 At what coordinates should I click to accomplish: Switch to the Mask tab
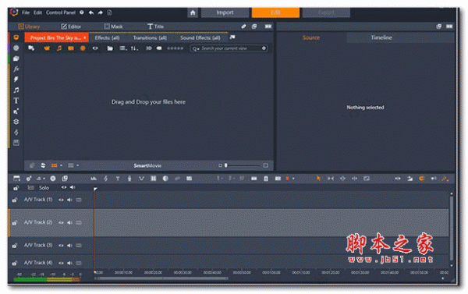tap(113, 27)
